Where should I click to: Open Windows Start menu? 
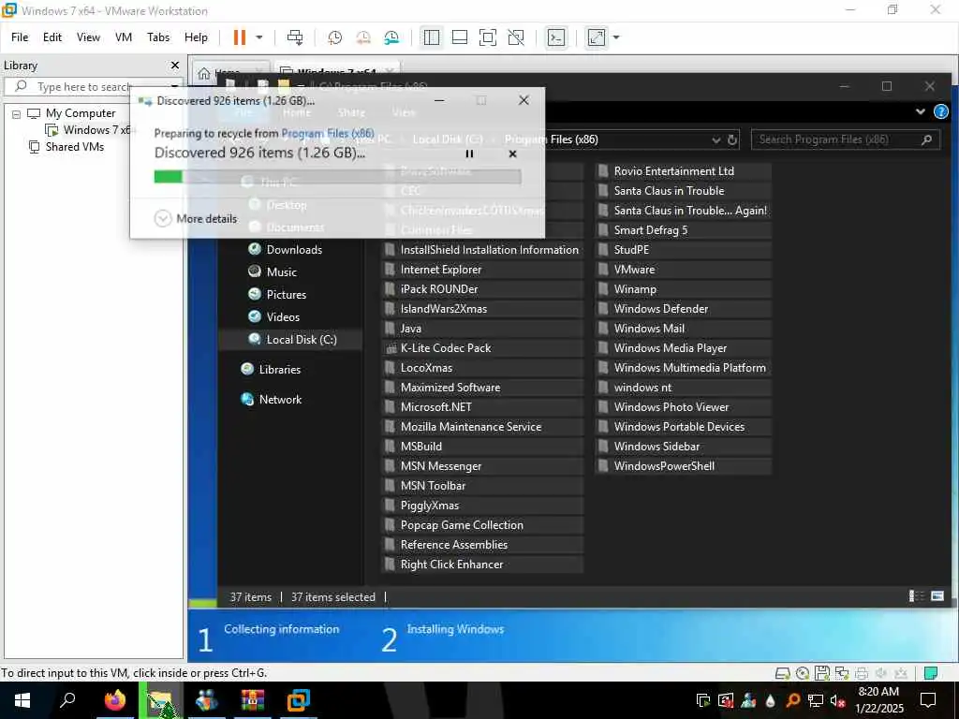pyautogui.click(x=22, y=700)
